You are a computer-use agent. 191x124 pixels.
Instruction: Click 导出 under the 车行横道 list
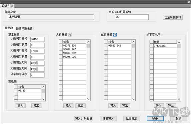(x=125, y=105)
